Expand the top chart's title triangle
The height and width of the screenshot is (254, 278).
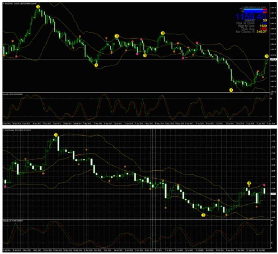click(x=4, y=4)
